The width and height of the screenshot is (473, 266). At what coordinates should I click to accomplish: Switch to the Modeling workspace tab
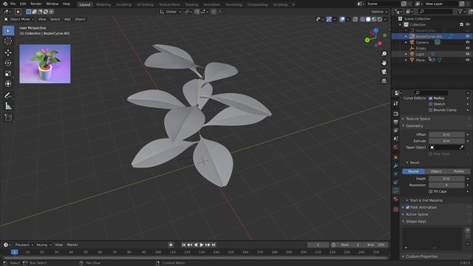[x=103, y=4]
